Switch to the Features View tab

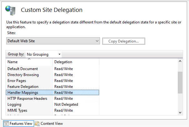(18, 124)
